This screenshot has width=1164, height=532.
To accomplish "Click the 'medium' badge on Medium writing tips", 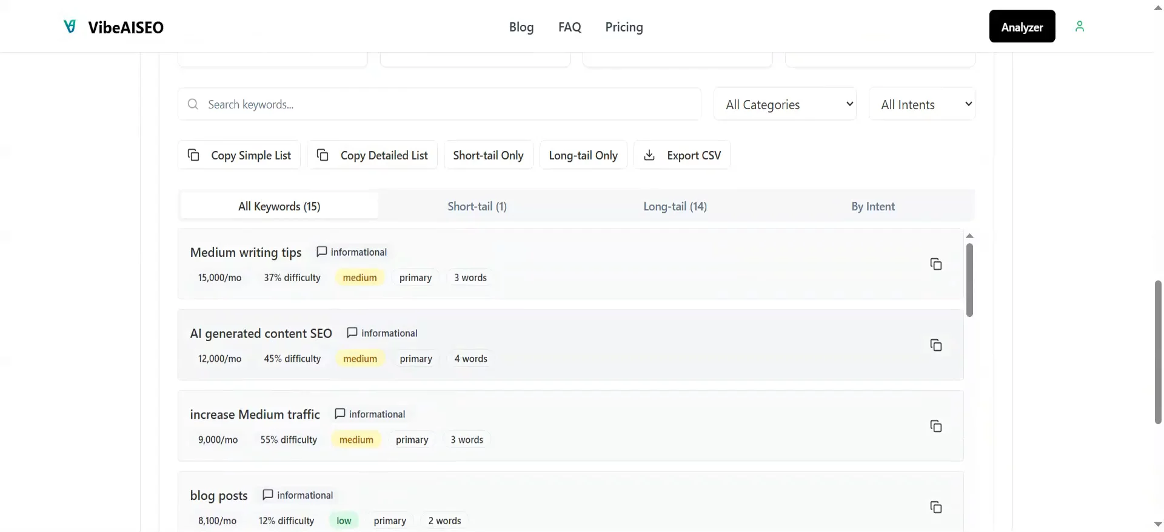I will click(x=360, y=278).
